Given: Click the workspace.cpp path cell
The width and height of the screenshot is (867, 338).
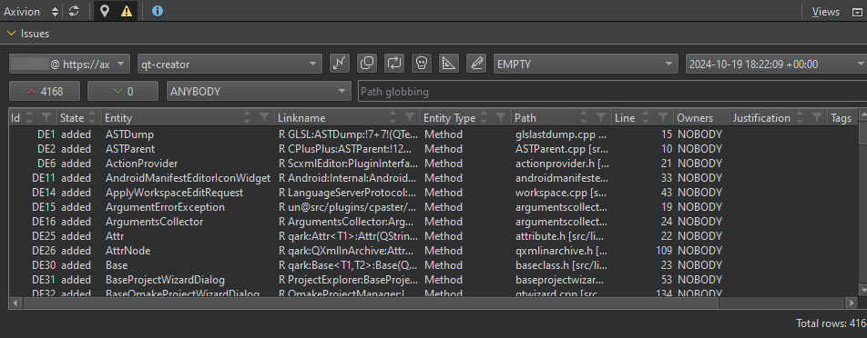Looking at the screenshot, I should (561, 193).
